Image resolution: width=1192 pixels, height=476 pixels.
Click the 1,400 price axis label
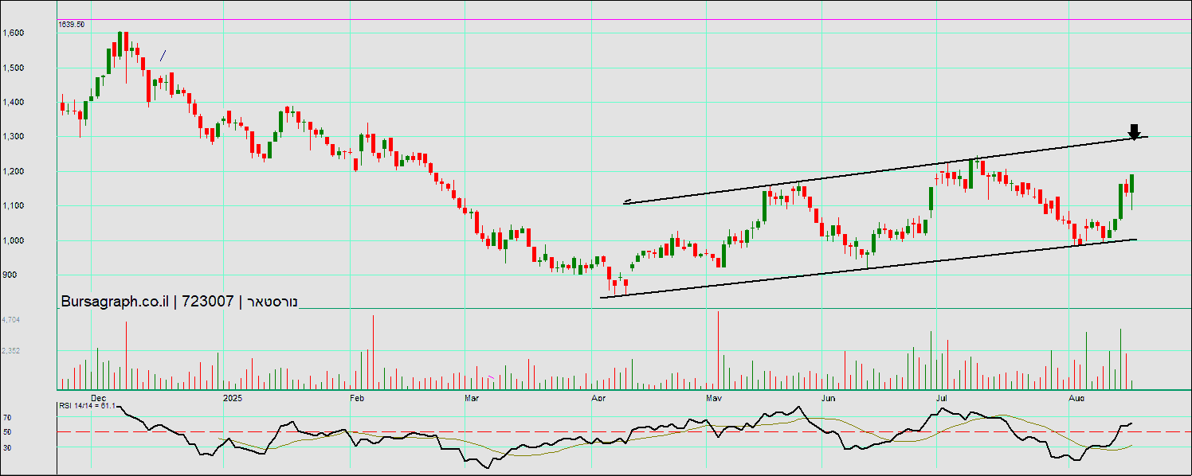[13, 102]
